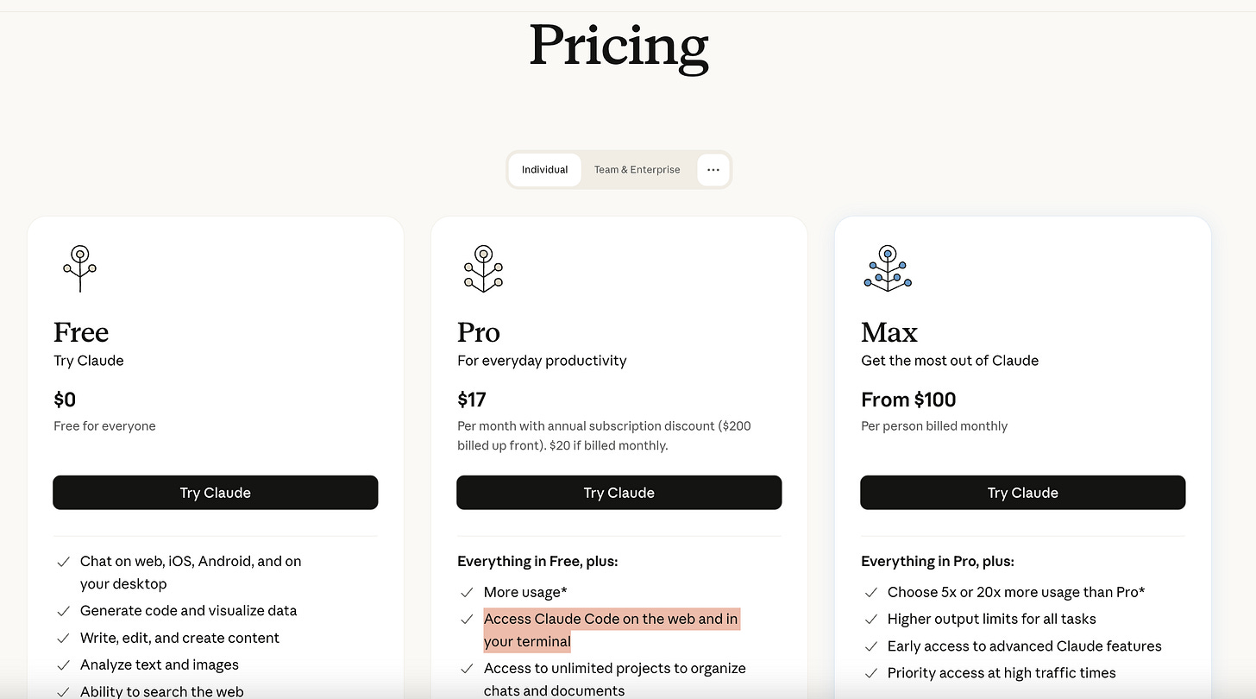Click the Free plan sprout icon
The height and width of the screenshot is (699, 1256).
point(80,268)
